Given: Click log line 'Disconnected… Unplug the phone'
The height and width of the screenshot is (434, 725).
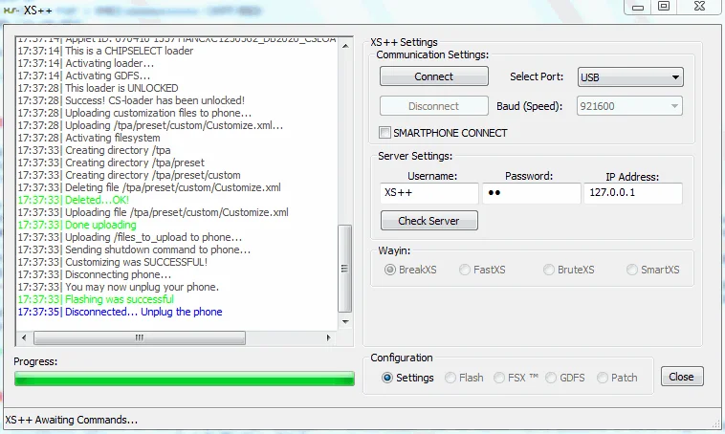Looking at the screenshot, I should (120, 312).
